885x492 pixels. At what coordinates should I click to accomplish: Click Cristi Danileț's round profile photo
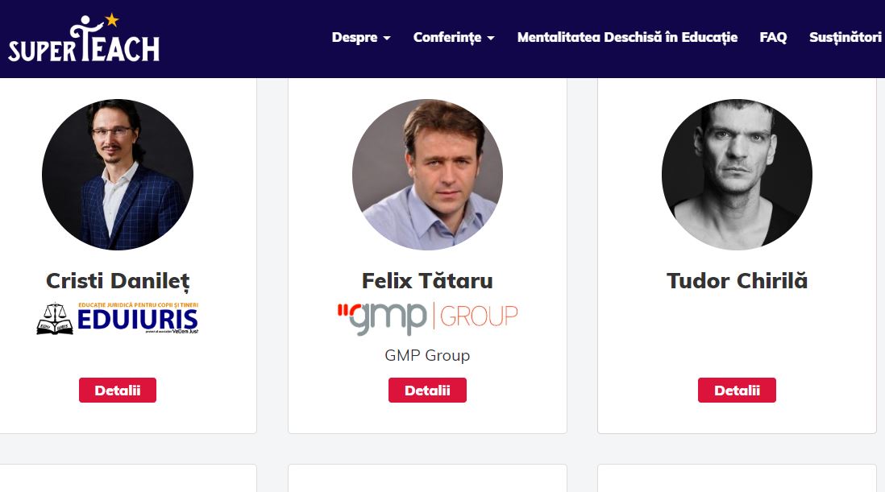(118, 175)
